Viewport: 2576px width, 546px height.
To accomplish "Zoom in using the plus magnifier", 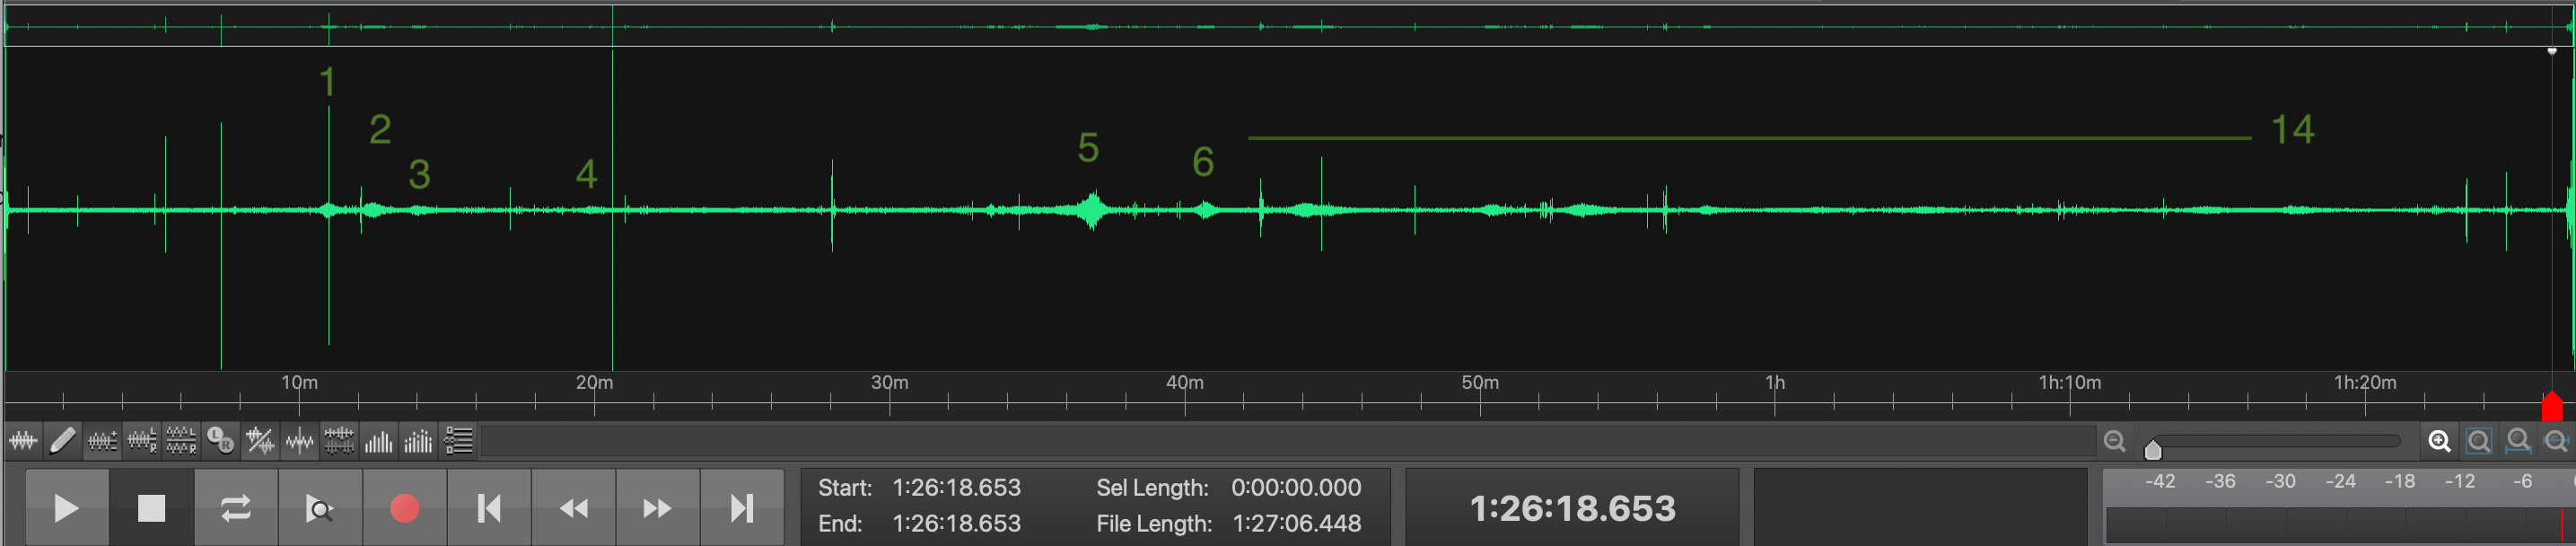I will coord(2440,441).
